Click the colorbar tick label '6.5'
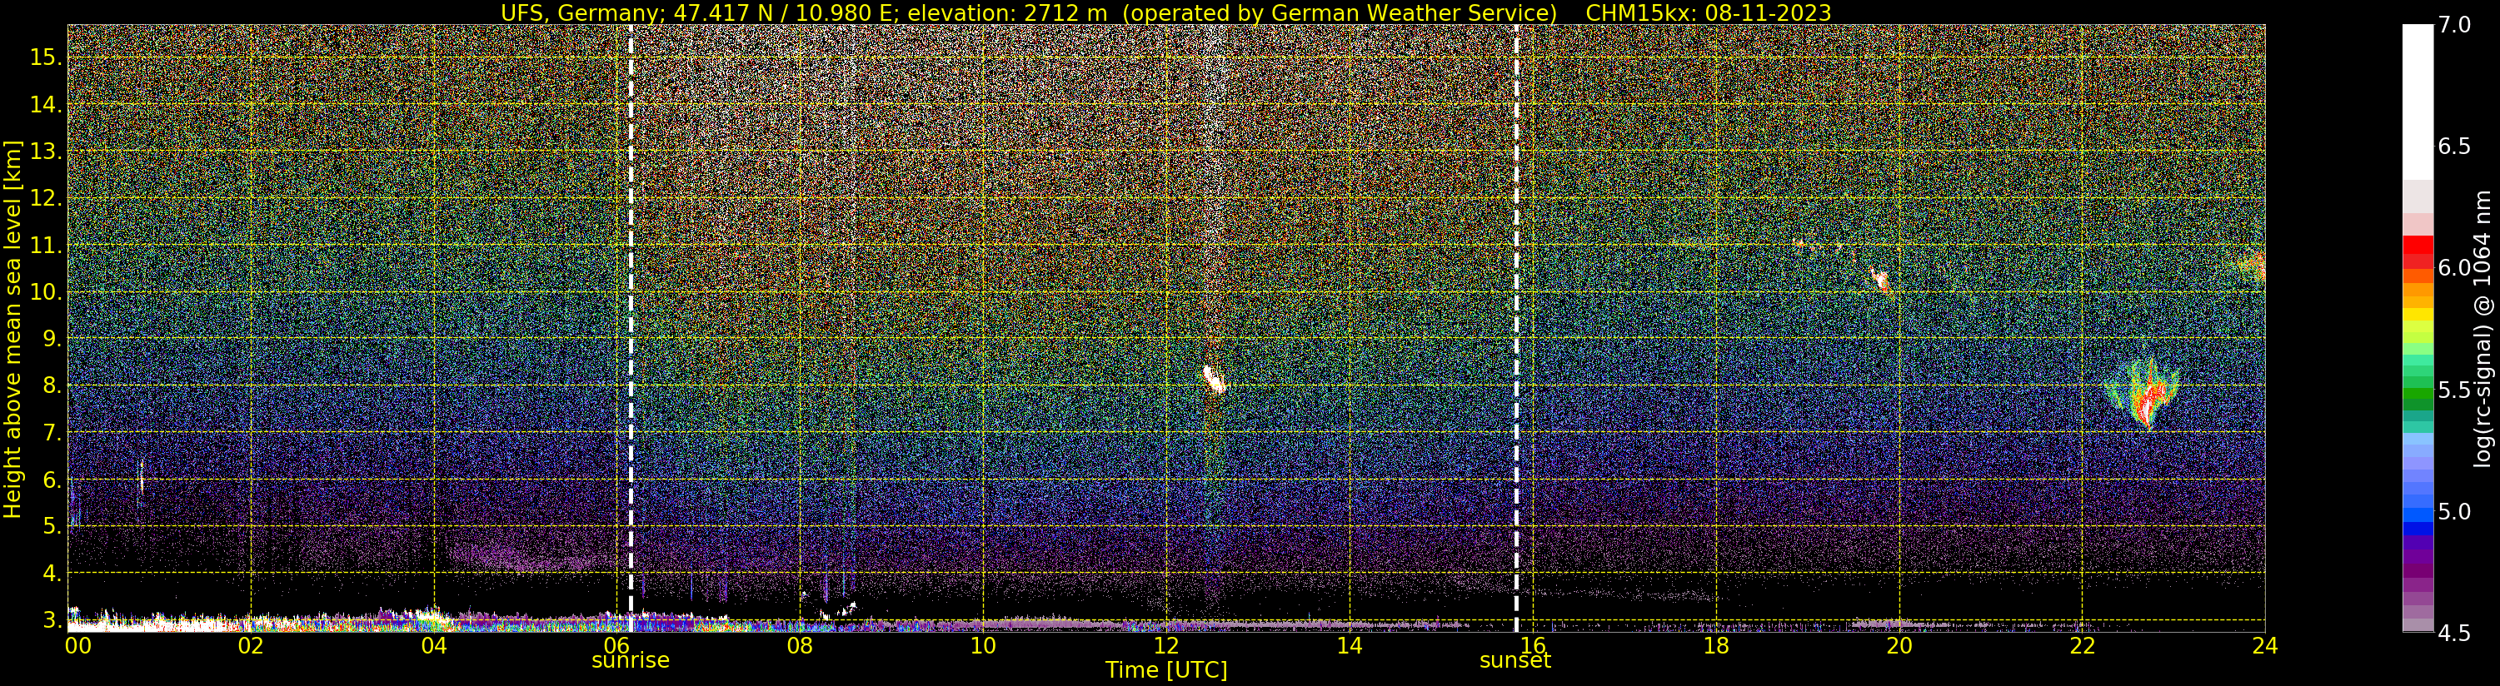Screen dimensions: 2500x686 click(2454, 147)
